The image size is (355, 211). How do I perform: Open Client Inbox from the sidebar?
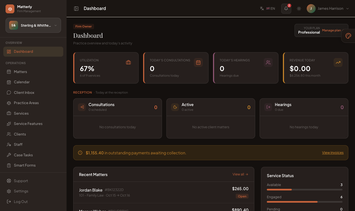click(33, 93)
